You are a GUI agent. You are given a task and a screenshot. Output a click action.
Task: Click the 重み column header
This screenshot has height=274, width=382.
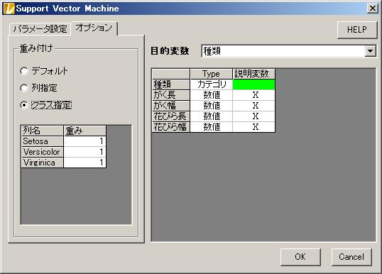(84, 131)
